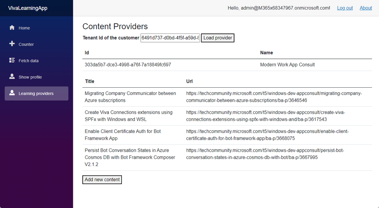Open the Fetch data page

point(36,61)
